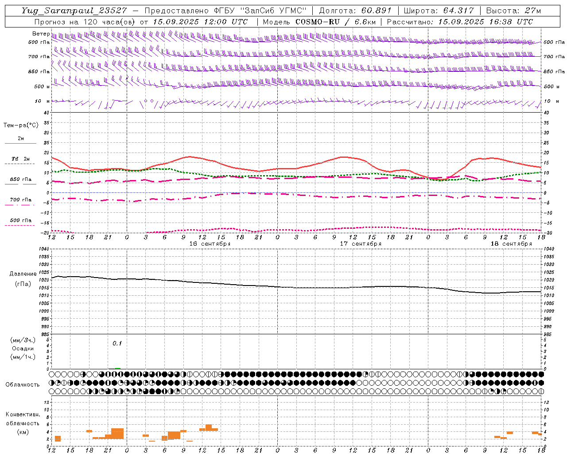Viewport: 567px width, 454px height.
Task: Click the 500 гПа temperature legend entry
Action: coord(21,220)
